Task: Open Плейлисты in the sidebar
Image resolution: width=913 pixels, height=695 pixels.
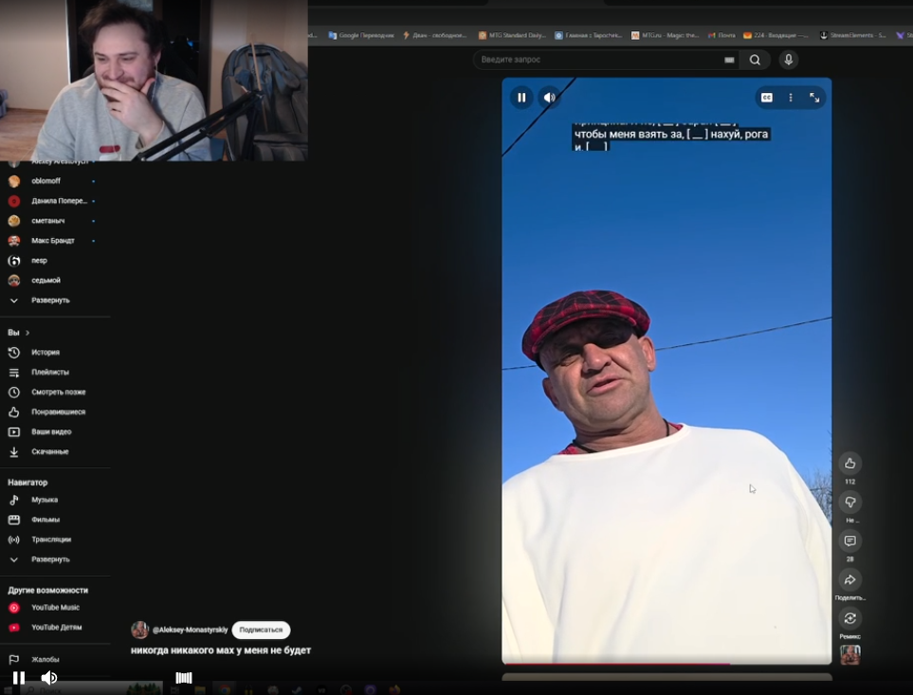Action: (51, 372)
